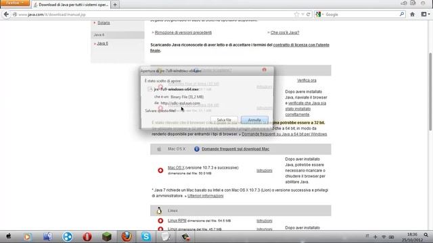Bookmark page with the star icon
Image resolution: width=433 pixels, height=243 pixels.
[296, 14]
